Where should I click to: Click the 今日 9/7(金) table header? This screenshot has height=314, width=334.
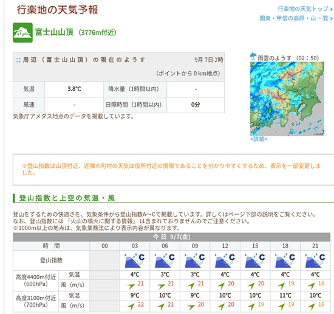click(x=171, y=237)
